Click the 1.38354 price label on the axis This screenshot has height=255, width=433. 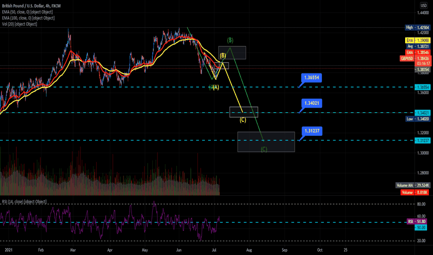point(423,70)
